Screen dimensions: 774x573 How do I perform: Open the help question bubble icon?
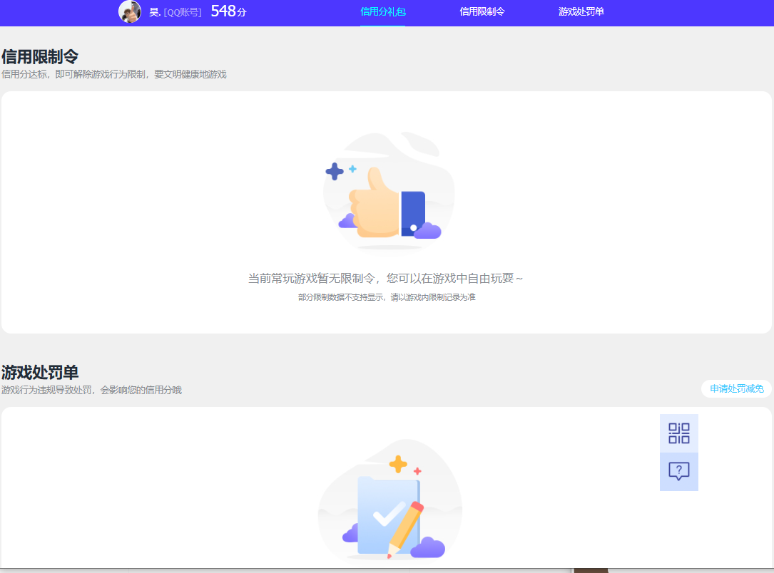(x=678, y=471)
